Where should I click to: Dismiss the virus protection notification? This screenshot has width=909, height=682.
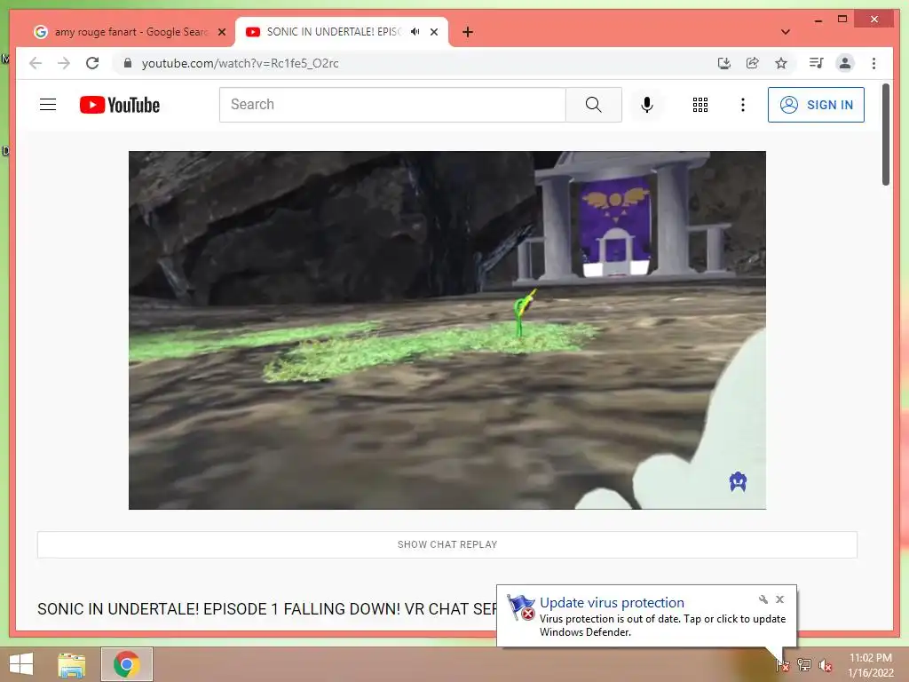pos(779,599)
